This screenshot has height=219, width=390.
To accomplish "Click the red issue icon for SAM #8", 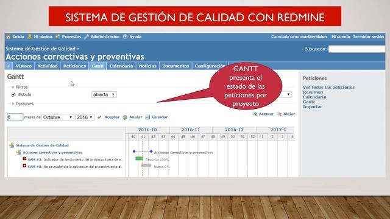I will pyautogui.click(x=24, y=165).
